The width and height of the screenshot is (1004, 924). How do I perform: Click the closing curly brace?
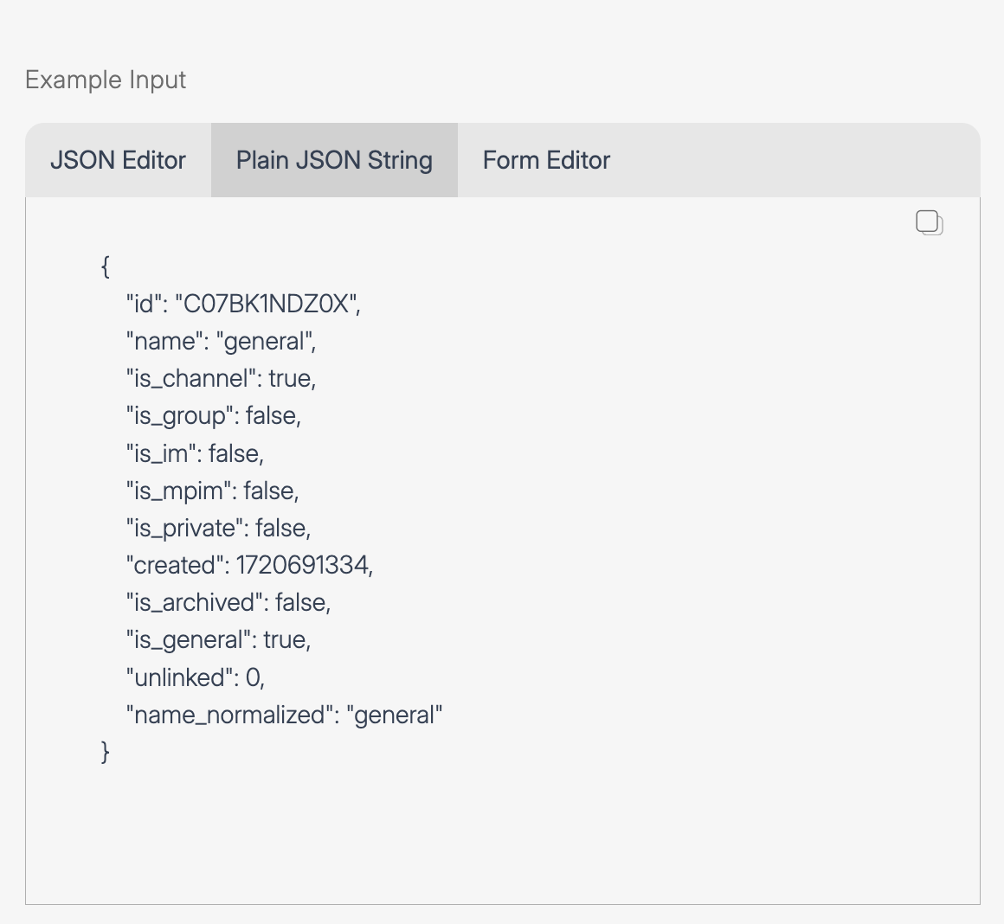tap(106, 752)
